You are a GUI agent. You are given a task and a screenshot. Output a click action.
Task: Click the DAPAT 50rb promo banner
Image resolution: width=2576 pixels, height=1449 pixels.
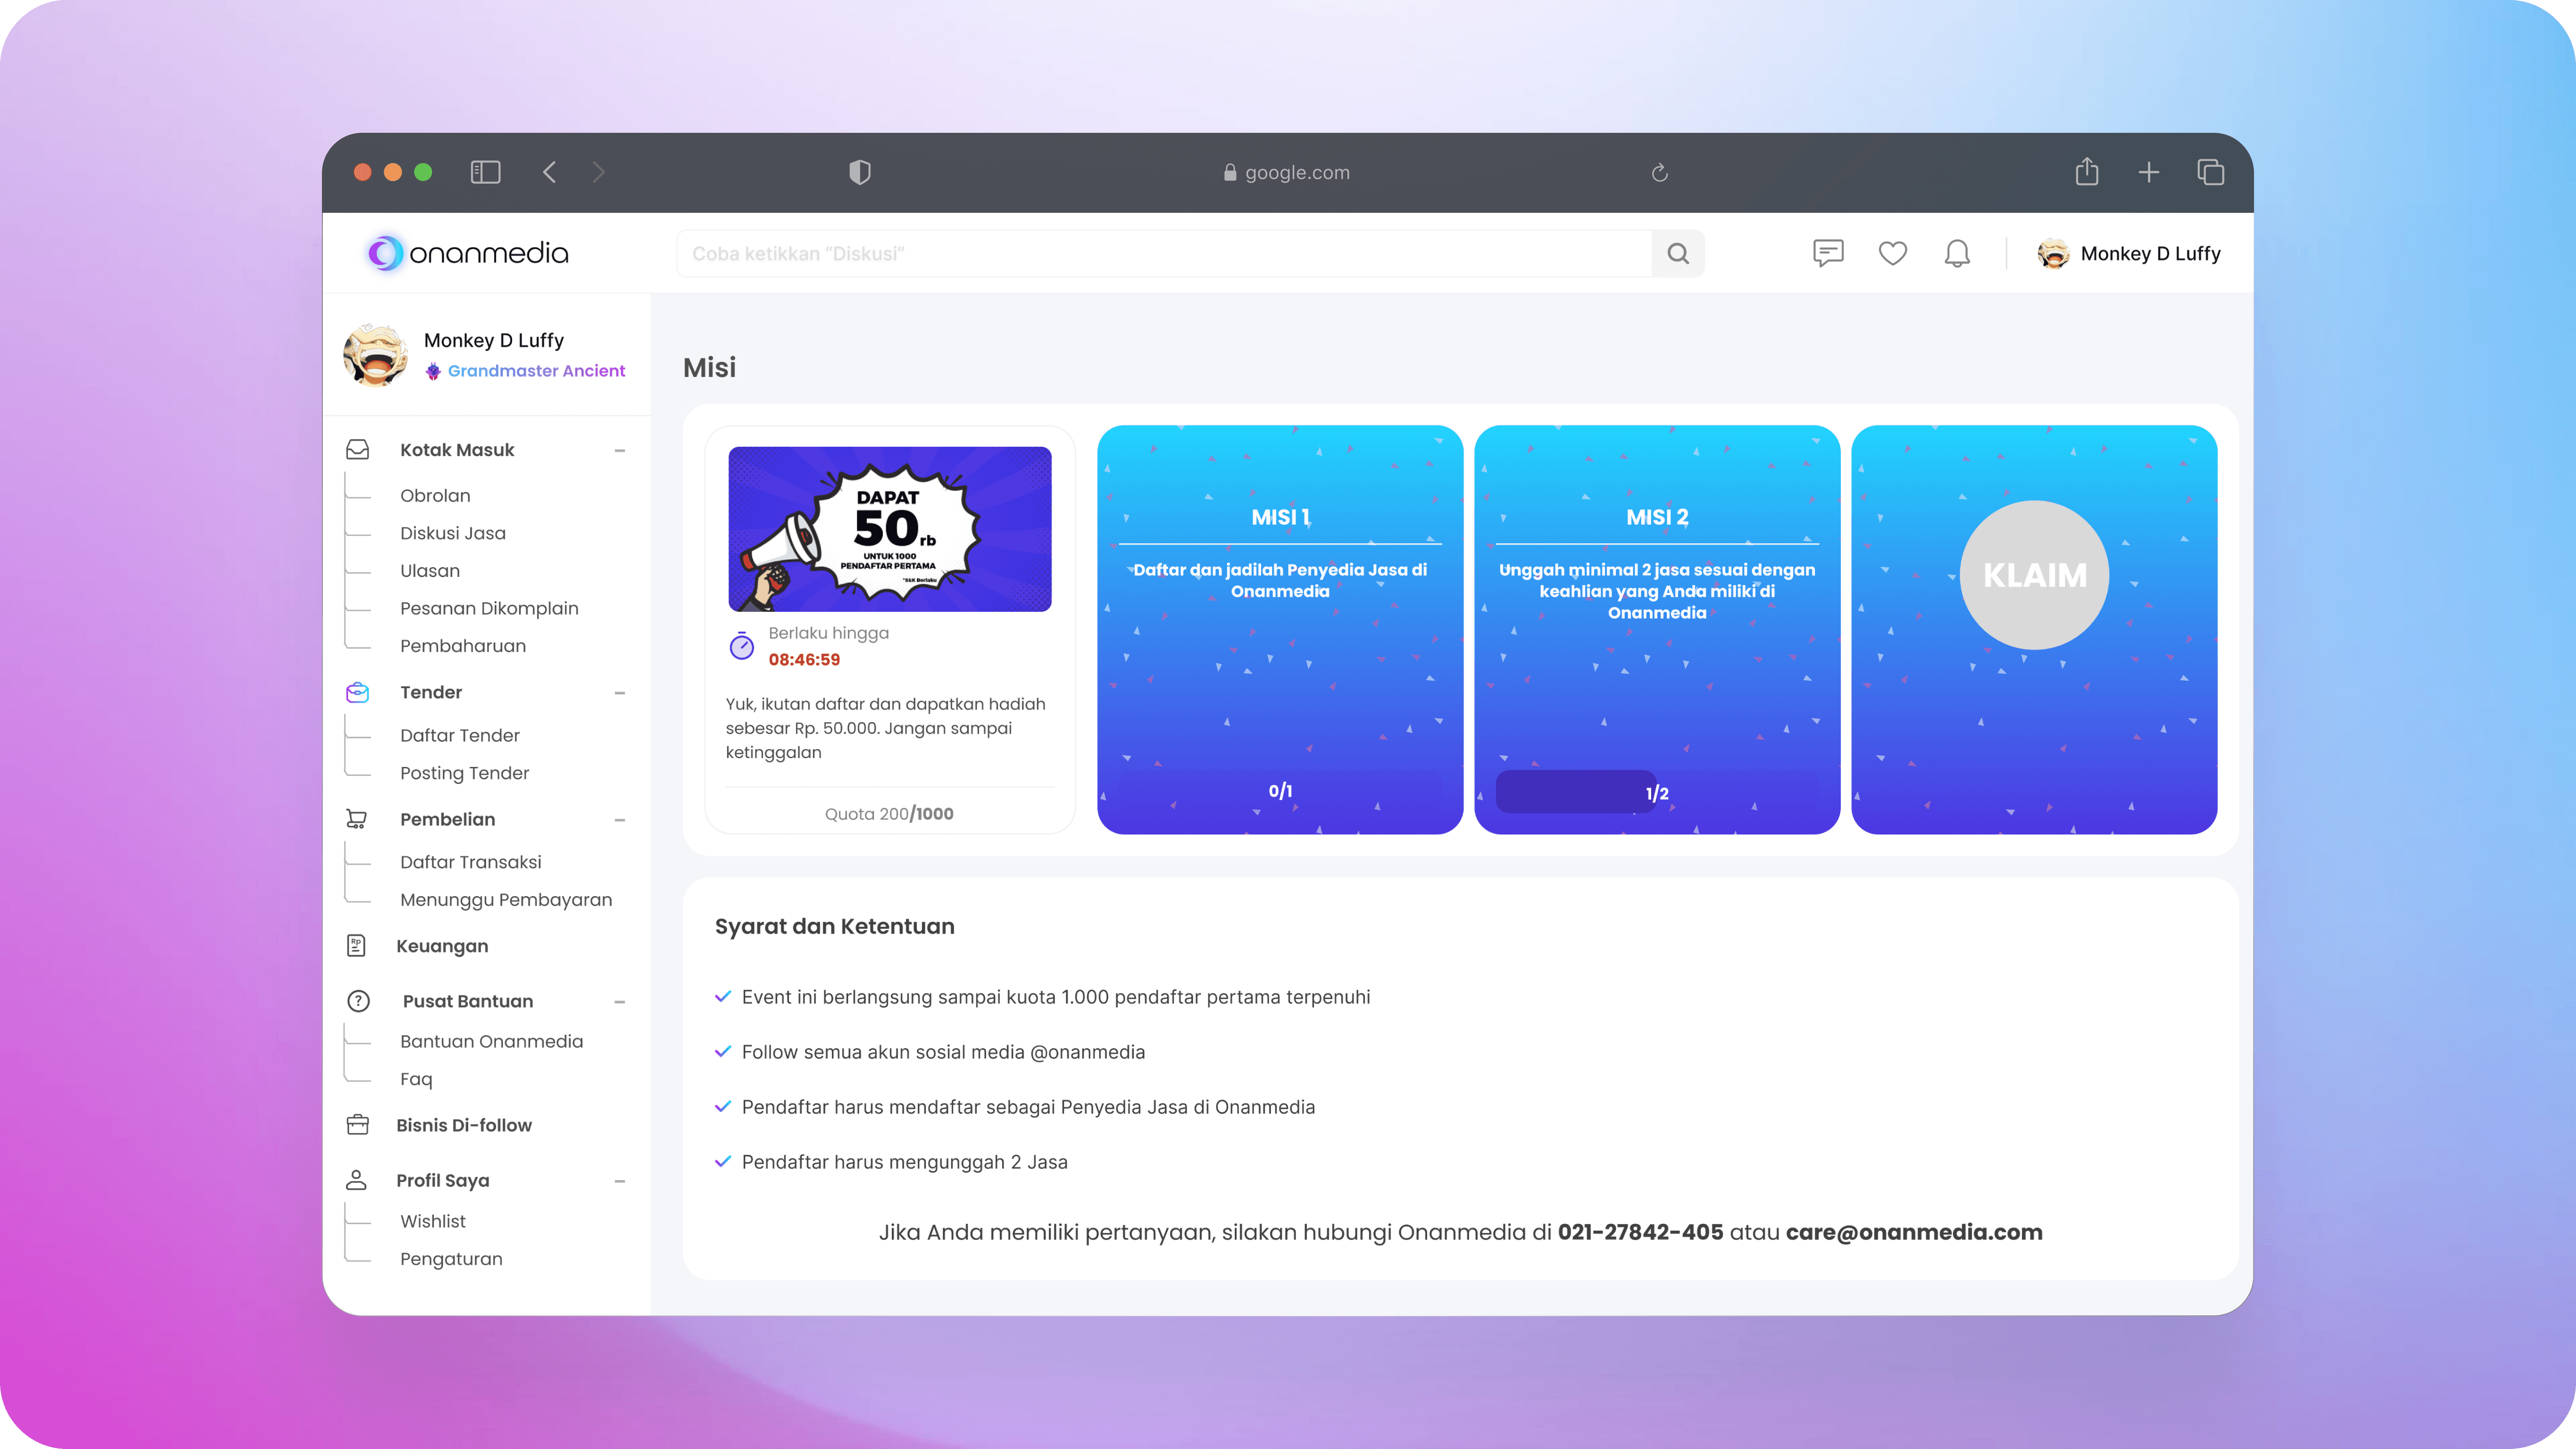[889, 529]
